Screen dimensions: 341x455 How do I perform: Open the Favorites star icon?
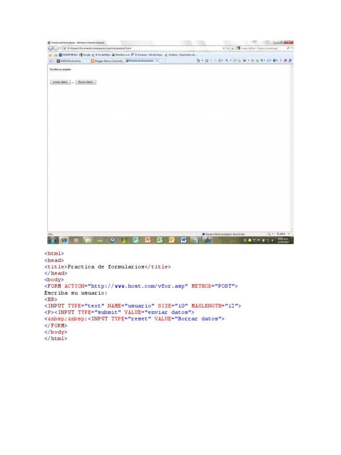pos(50,55)
